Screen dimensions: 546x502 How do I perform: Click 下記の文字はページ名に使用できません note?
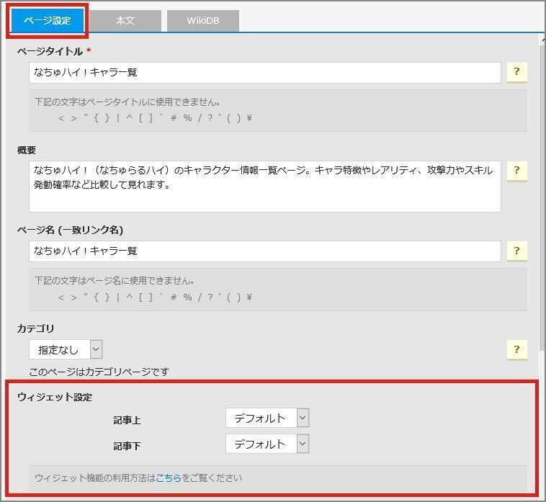click(115, 281)
